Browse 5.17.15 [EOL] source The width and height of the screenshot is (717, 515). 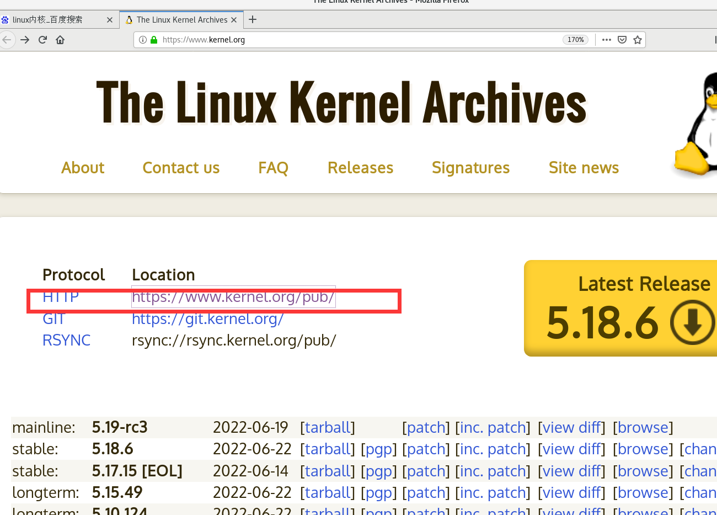click(643, 471)
